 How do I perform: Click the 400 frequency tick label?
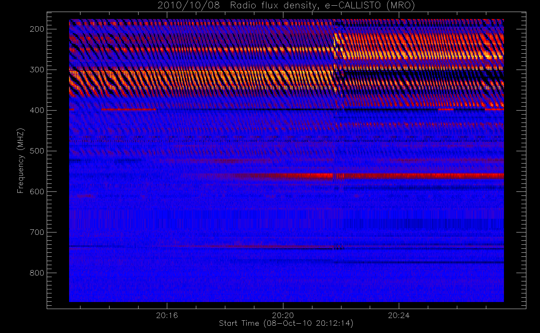coord(37,110)
